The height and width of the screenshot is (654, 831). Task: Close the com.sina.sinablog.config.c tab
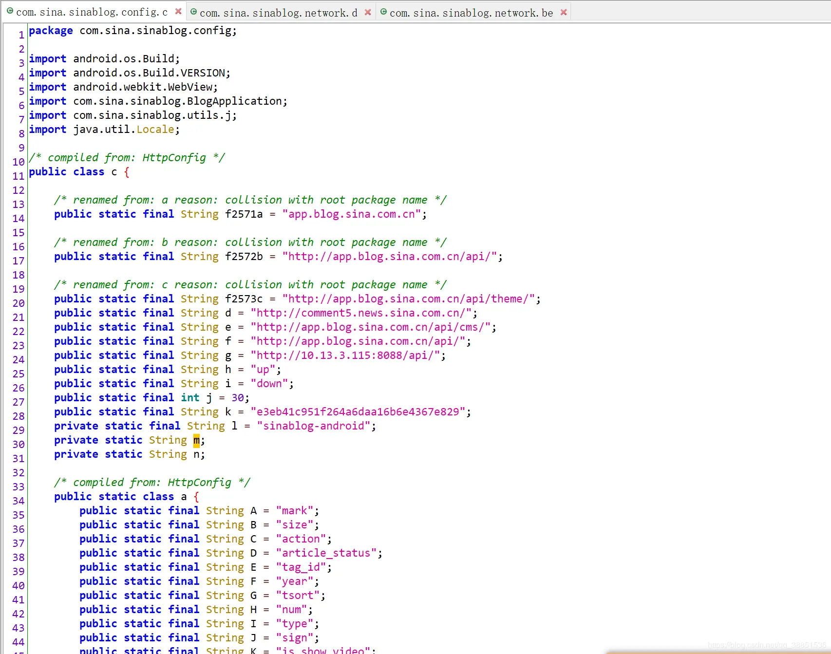point(178,11)
